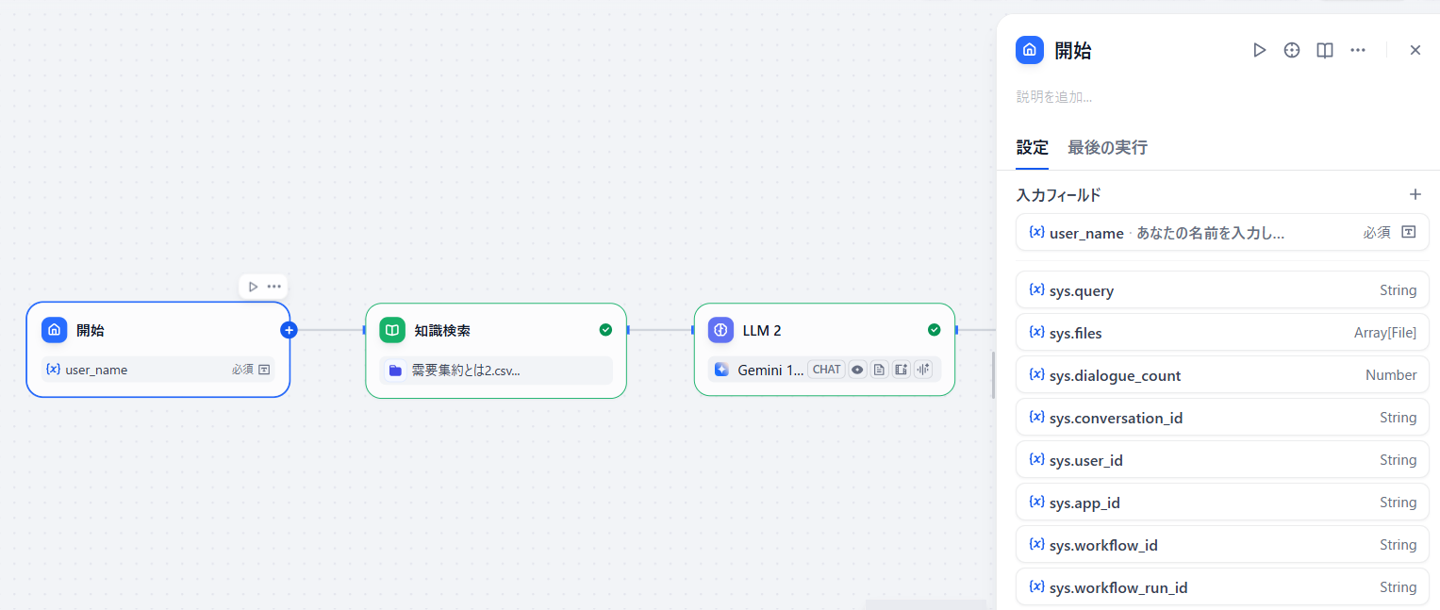Click the 需要集約とは2.csv knowledge entry
Viewport: 1440px width, 610px height.
pos(496,371)
